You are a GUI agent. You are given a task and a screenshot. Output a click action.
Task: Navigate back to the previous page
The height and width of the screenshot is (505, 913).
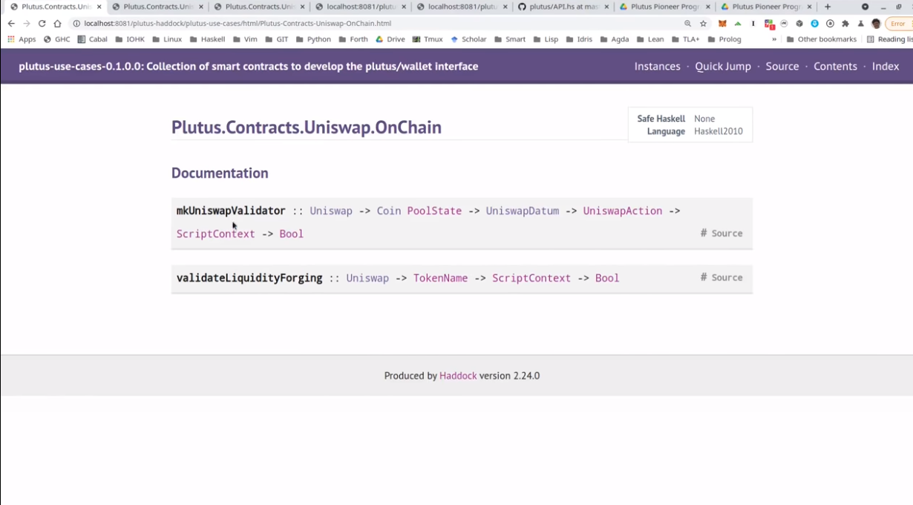point(11,24)
